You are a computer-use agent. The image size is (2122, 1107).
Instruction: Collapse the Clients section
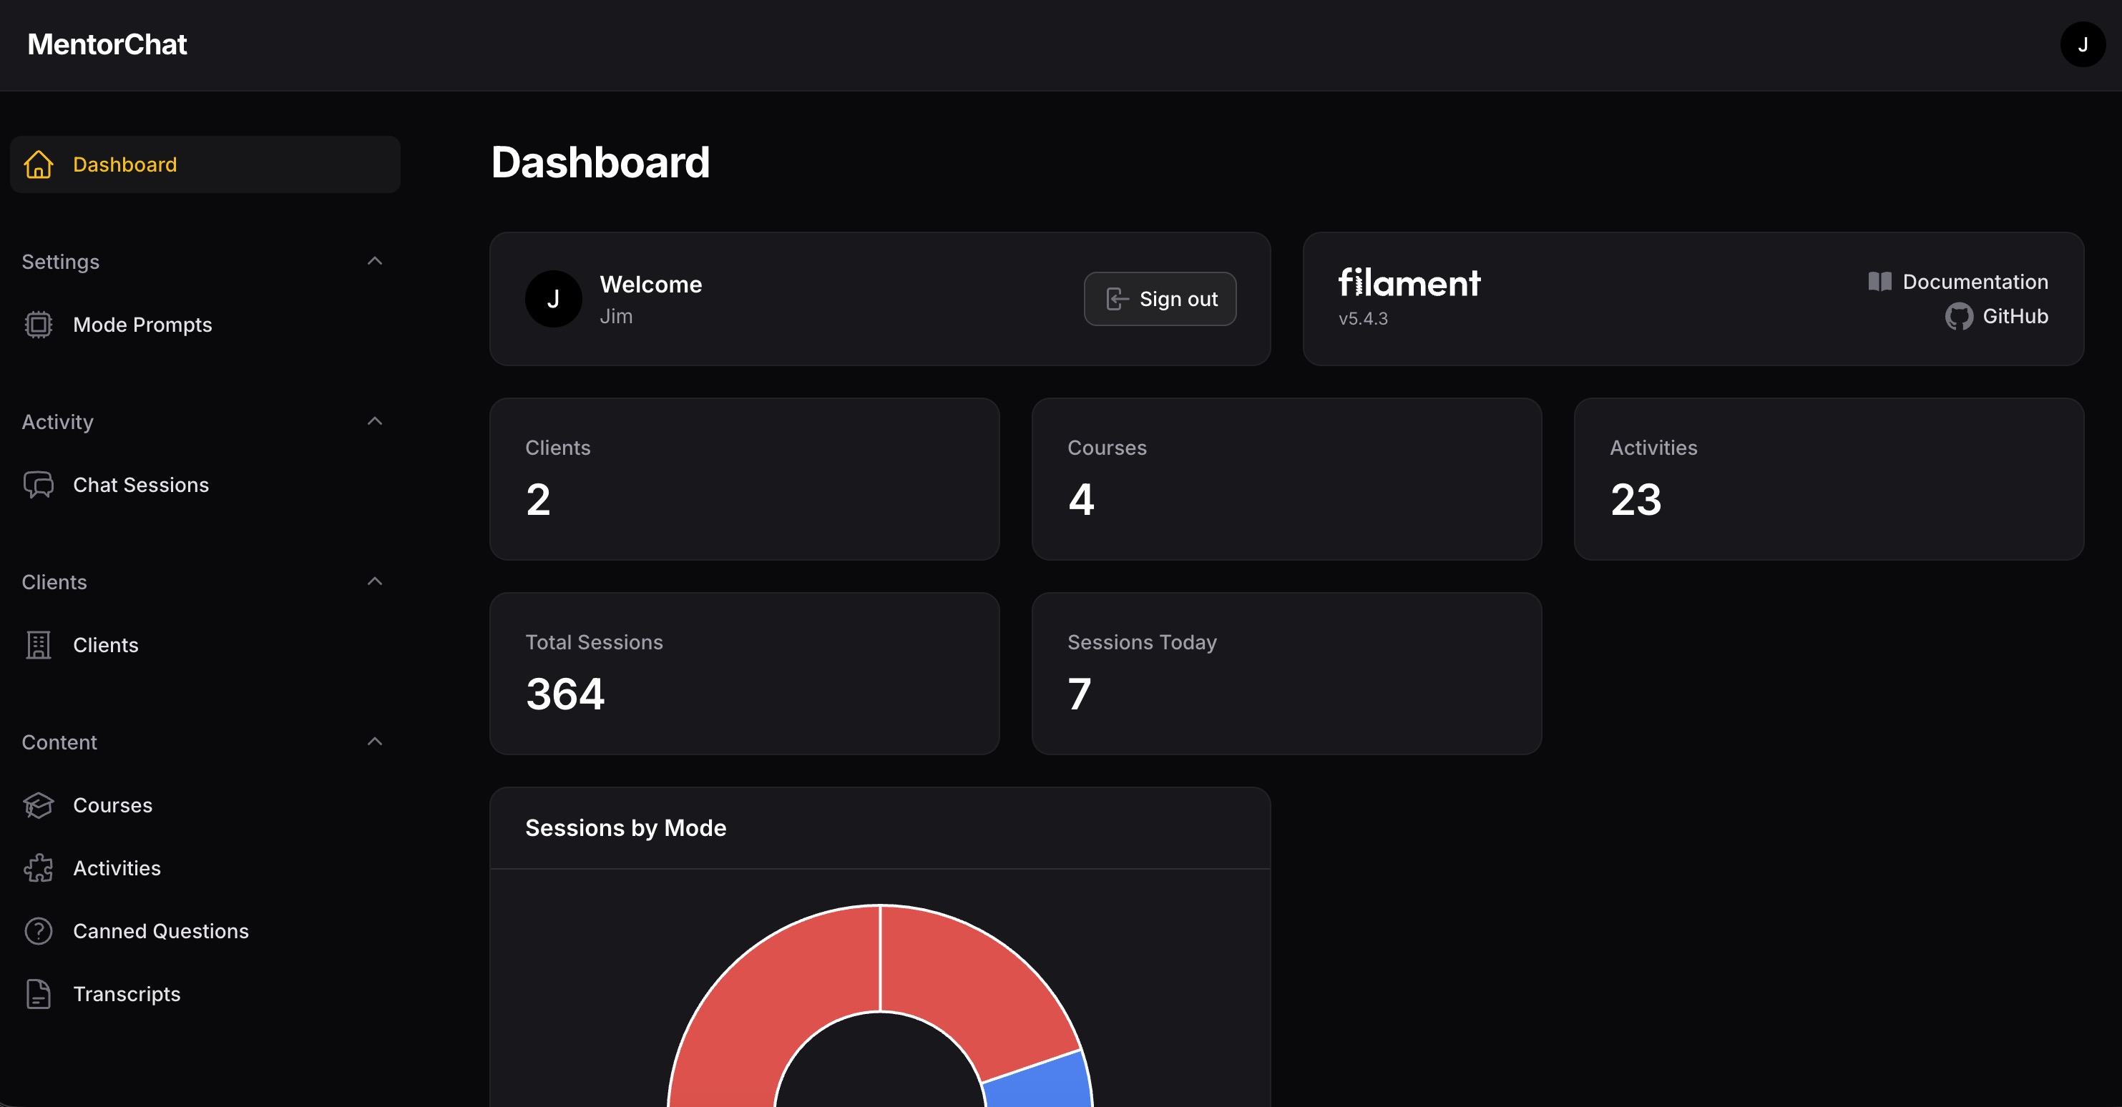(376, 581)
